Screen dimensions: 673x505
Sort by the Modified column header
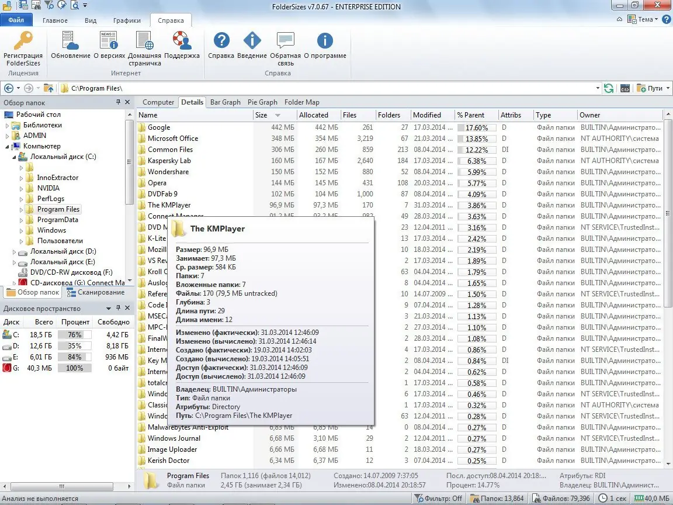432,115
